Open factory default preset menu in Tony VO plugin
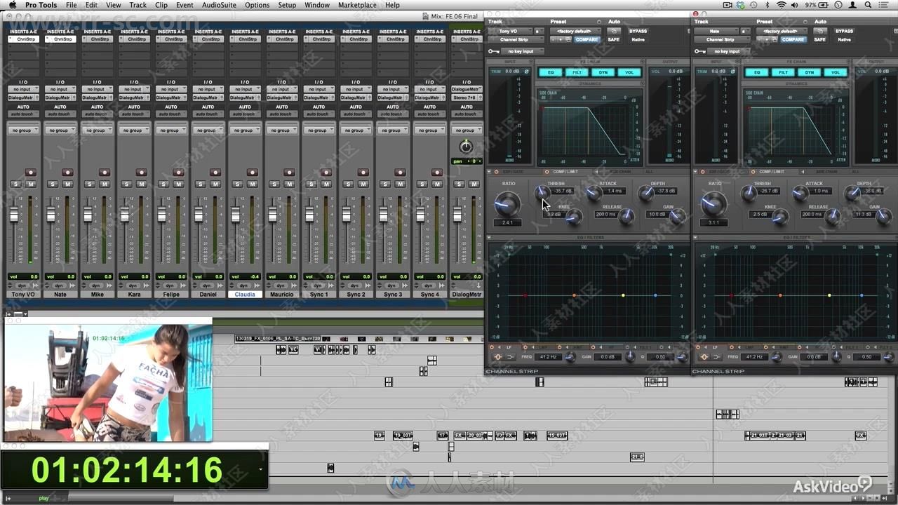Screen dimensions: 898x505 click(574, 31)
